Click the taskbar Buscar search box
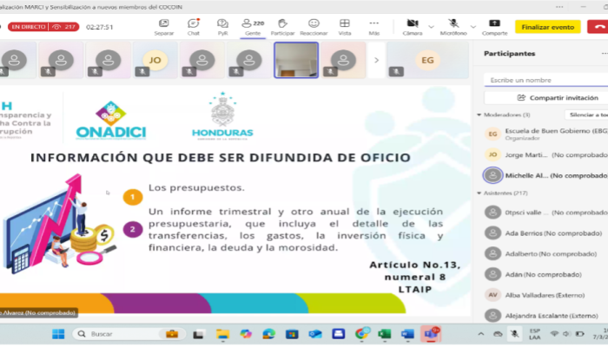 pos(129,334)
